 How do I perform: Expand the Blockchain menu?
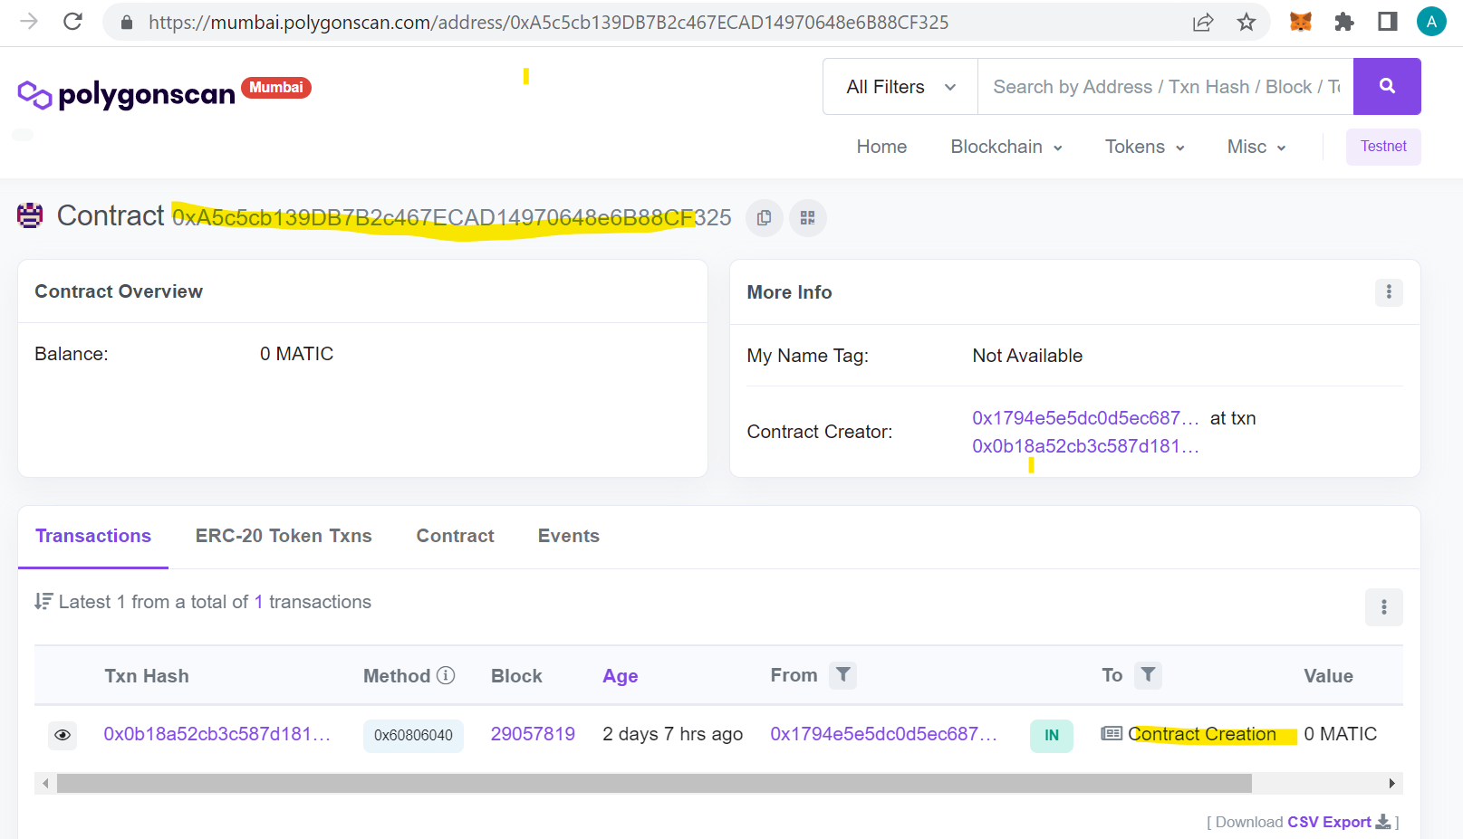[x=1006, y=147]
